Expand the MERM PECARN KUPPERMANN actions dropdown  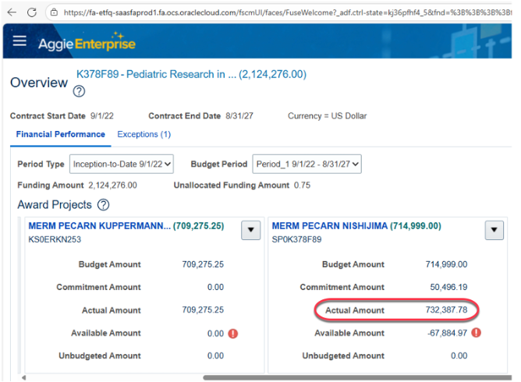250,230
